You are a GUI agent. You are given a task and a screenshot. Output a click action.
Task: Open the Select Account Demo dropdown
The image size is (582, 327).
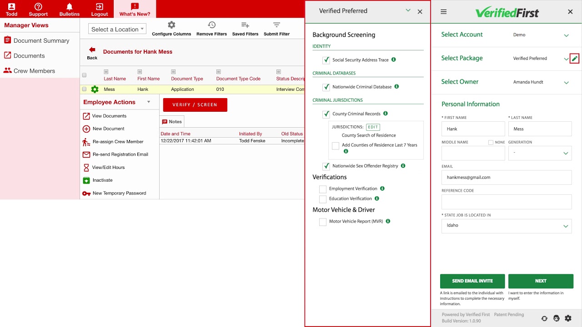(x=566, y=35)
